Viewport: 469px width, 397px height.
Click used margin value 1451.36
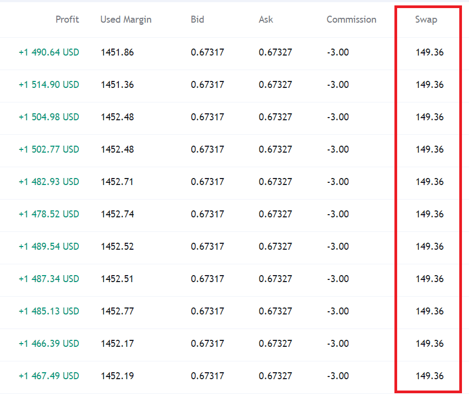(117, 85)
